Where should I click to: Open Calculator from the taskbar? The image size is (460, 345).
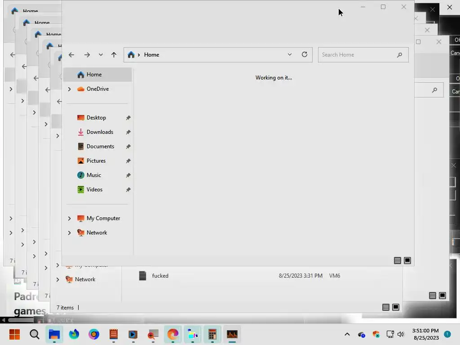pyautogui.click(x=212, y=334)
